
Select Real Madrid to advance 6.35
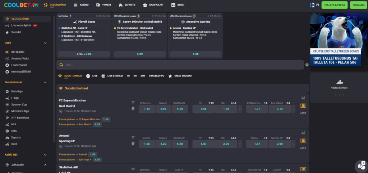[x=97, y=125]
